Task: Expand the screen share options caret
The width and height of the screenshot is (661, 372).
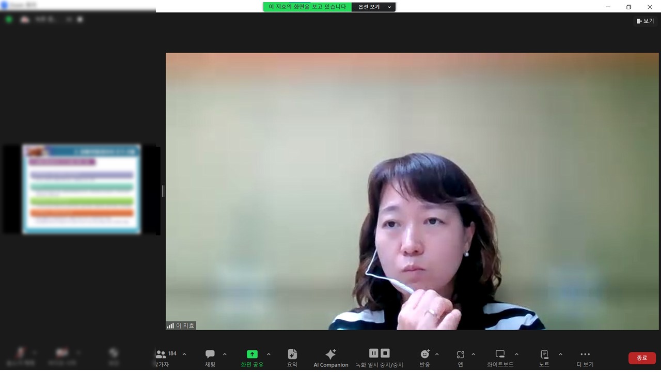Action: pos(269,354)
